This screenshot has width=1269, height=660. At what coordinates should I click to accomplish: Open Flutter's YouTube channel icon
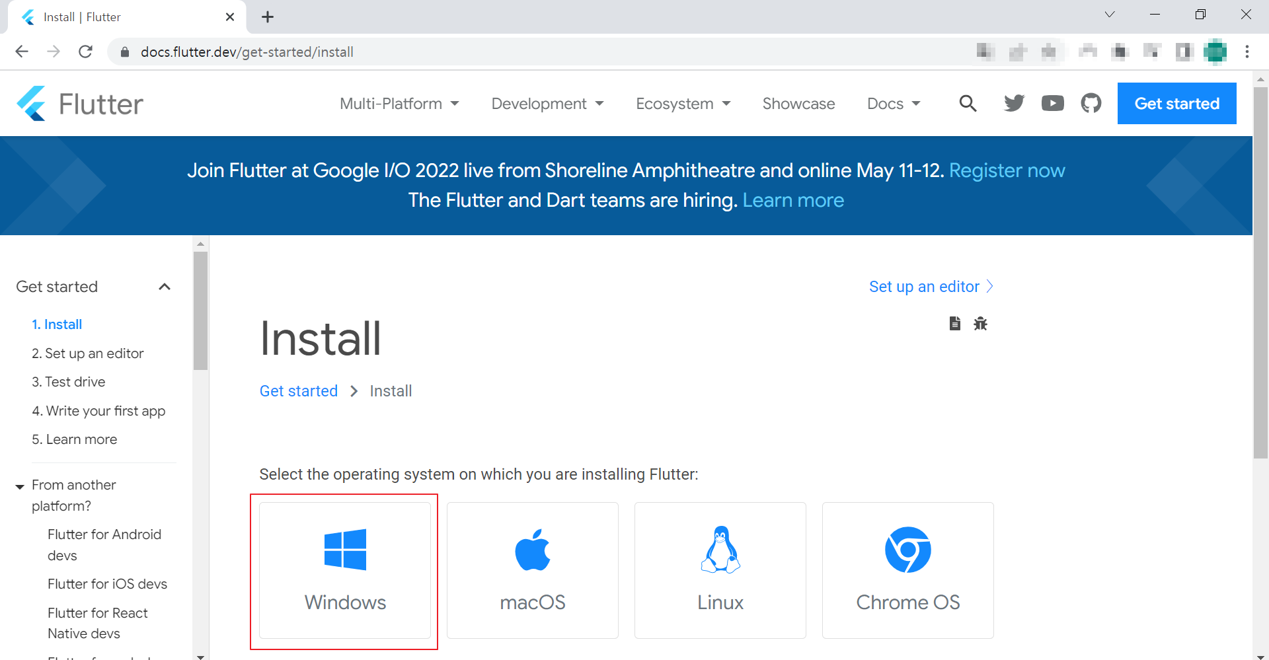(1053, 103)
